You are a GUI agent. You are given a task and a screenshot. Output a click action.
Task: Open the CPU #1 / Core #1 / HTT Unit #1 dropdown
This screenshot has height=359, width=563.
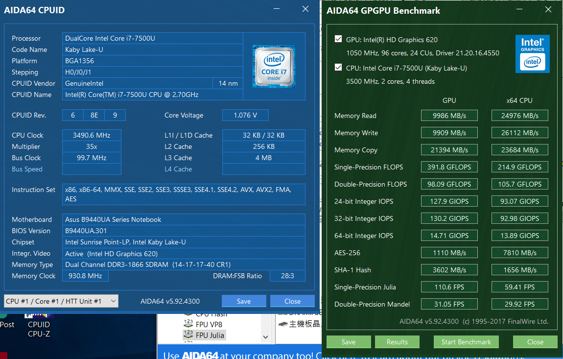point(61,301)
